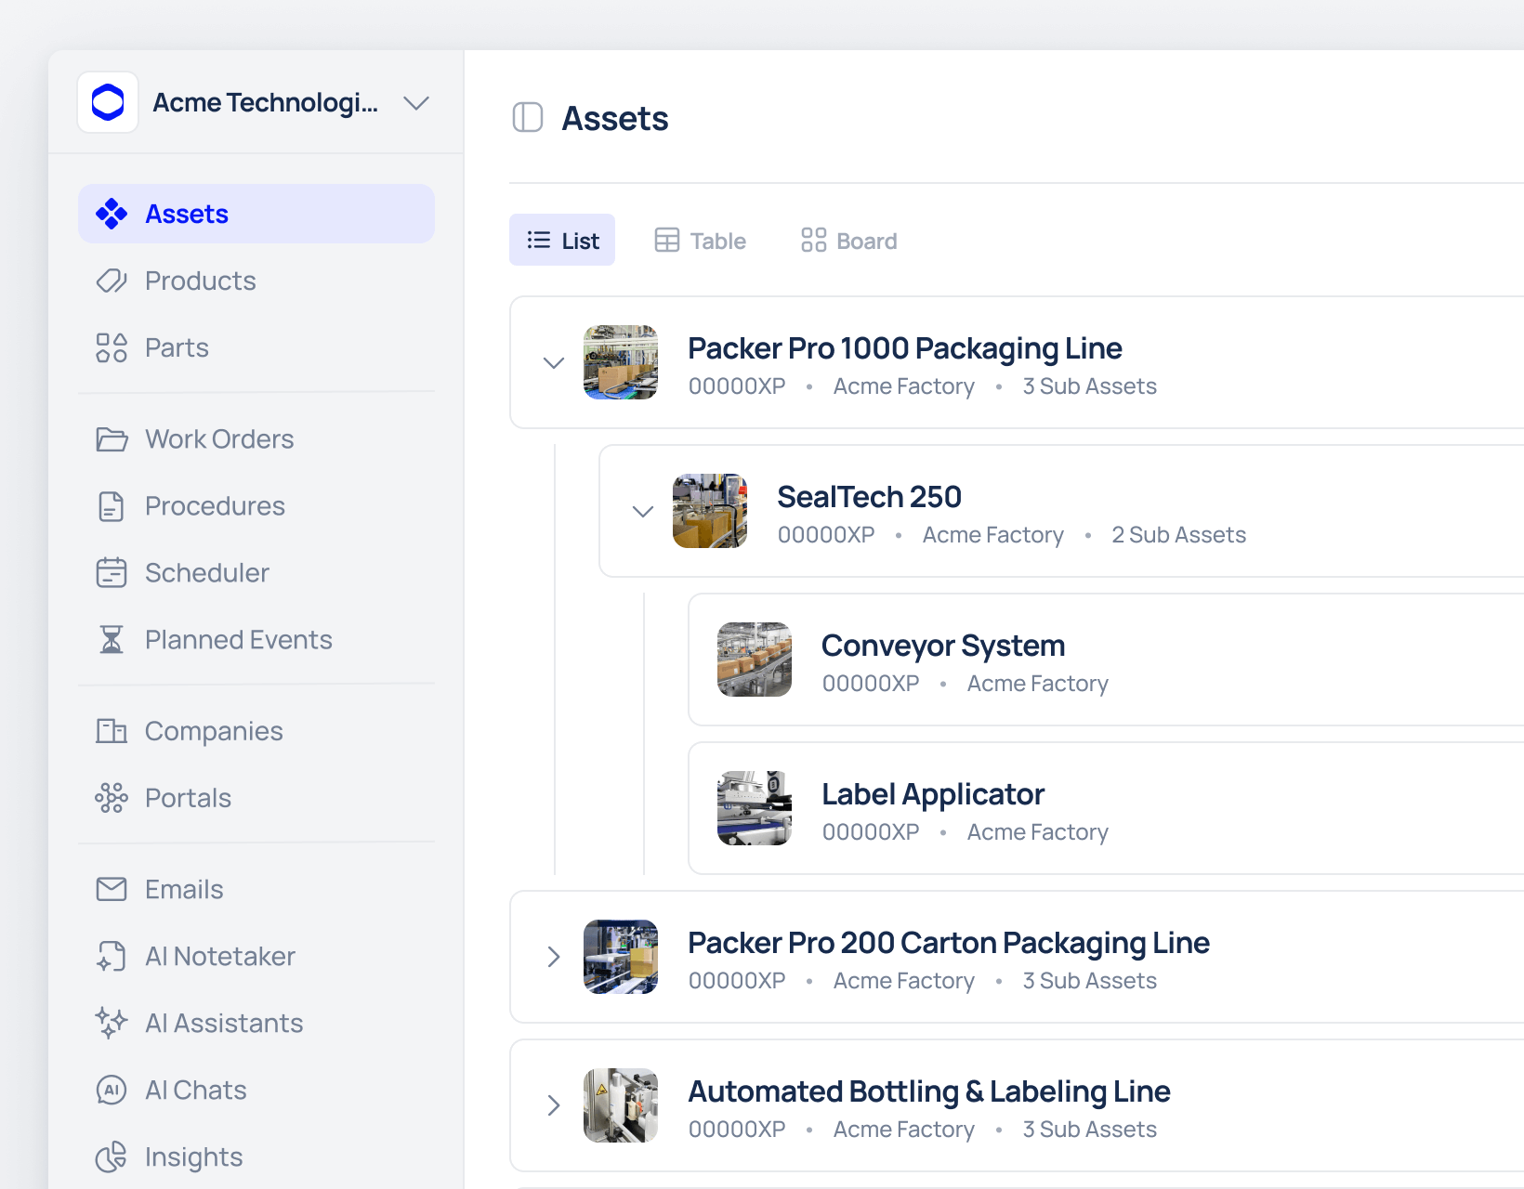The width and height of the screenshot is (1524, 1189).
Task: Click the List view lines icon
Action: point(539,240)
